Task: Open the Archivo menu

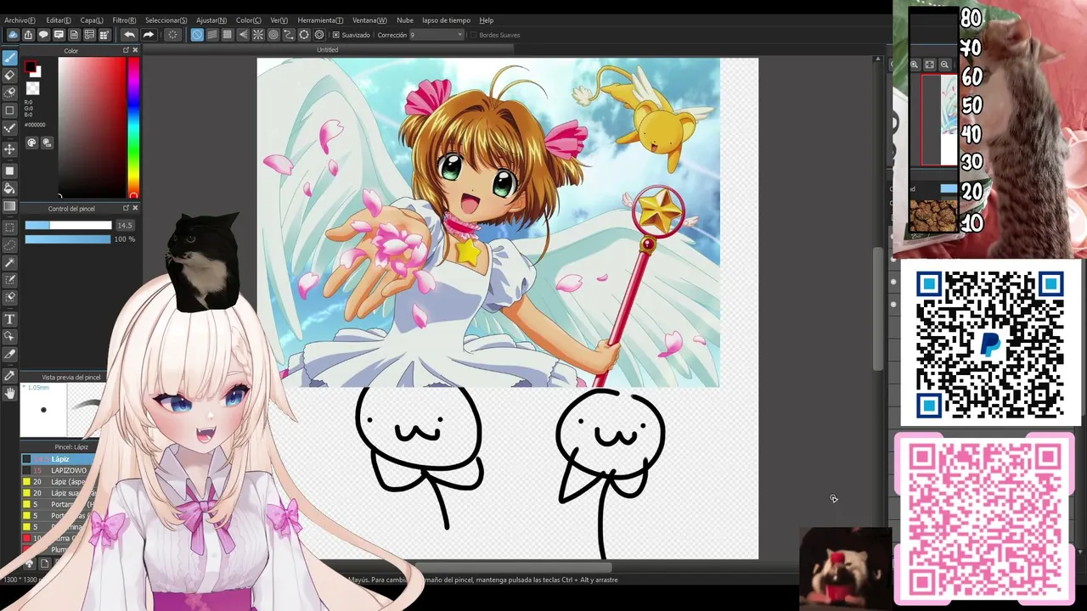Action: click(x=20, y=20)
